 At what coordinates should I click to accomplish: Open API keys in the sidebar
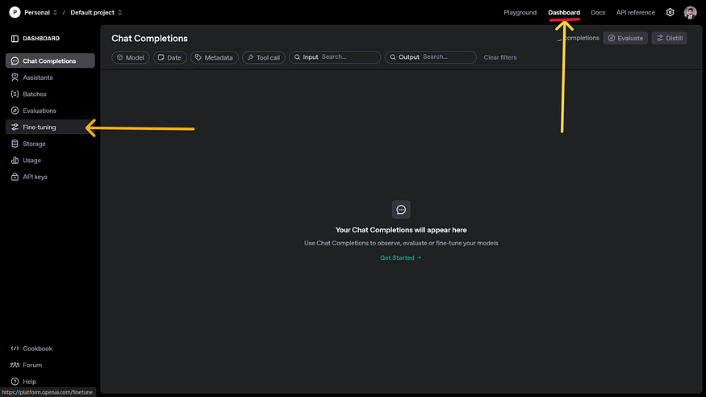(x=50, y=177)
